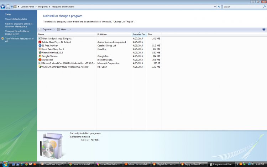Open Turn Windows features on or off
The image size is (267, 167).
point(19,40)
